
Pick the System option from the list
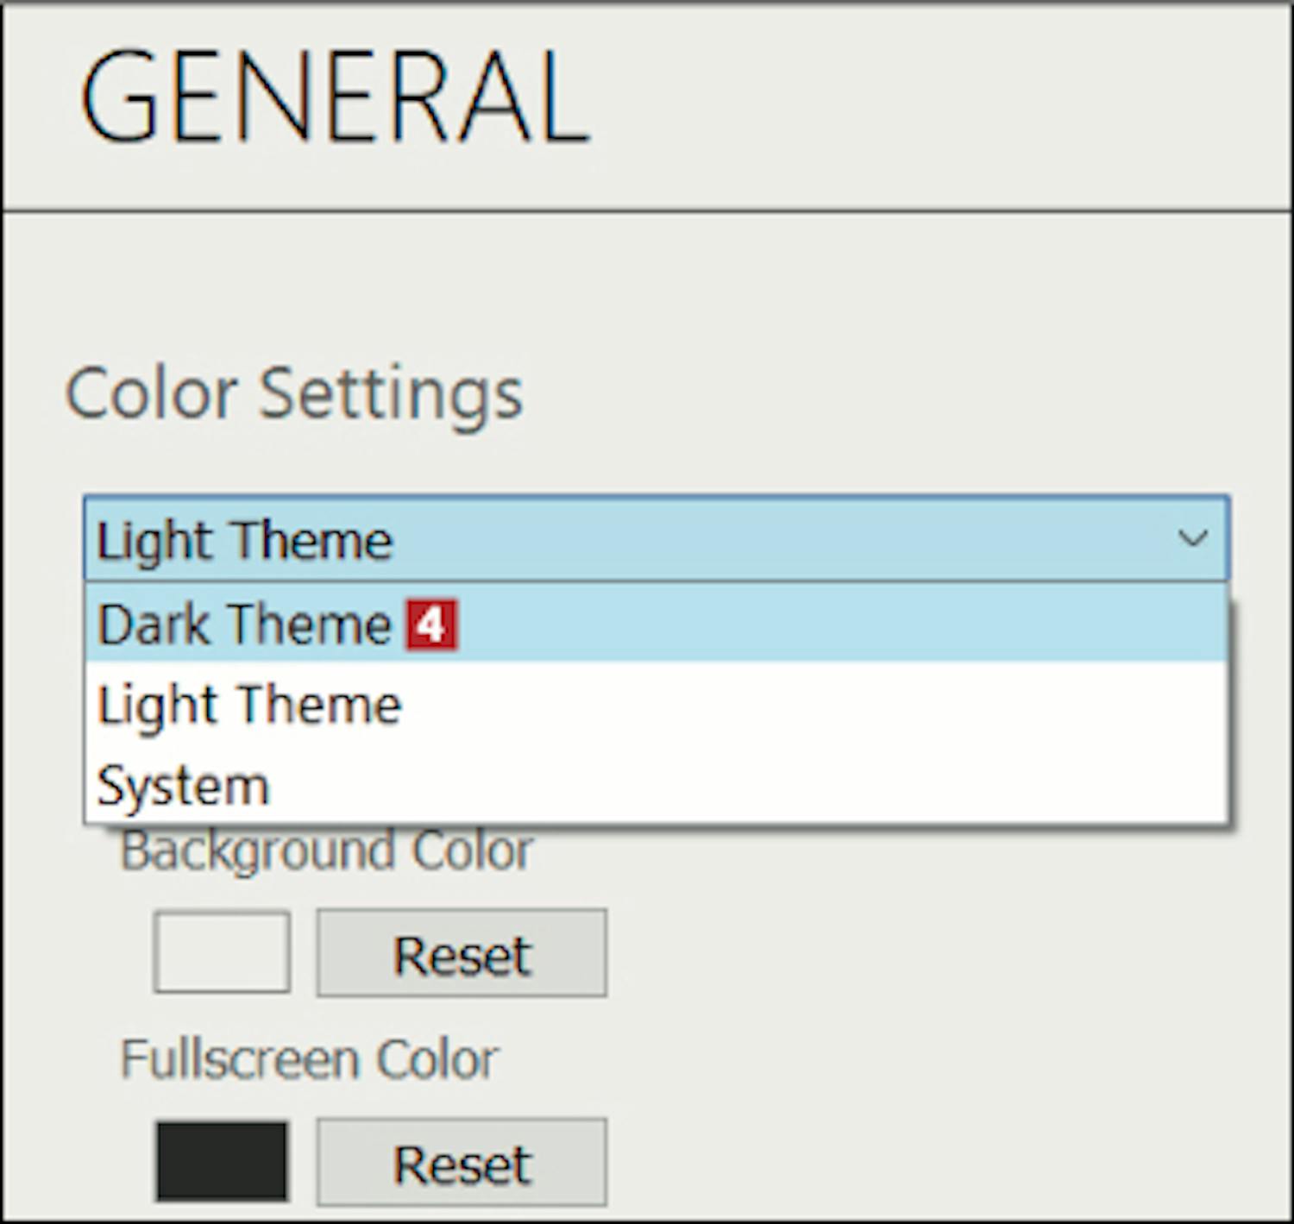183,786
